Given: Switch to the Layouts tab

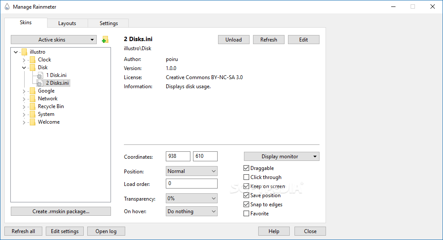Looking at the screenshot, I should point(67,23).
